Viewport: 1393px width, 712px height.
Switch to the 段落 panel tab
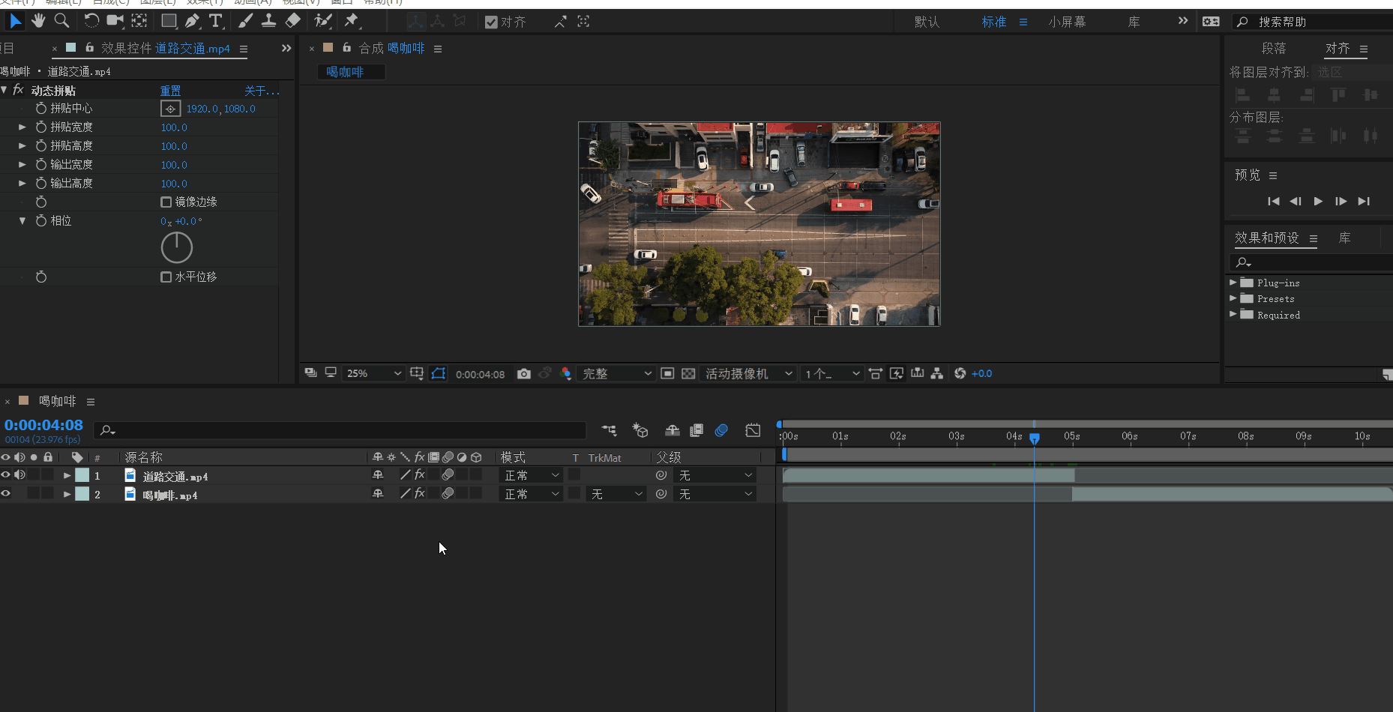tap(1274, 49)
